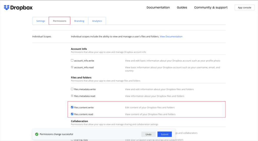This screenshot has width=258, height=141.
Task: Open Guides in top navigation
Action: [182, 8]
